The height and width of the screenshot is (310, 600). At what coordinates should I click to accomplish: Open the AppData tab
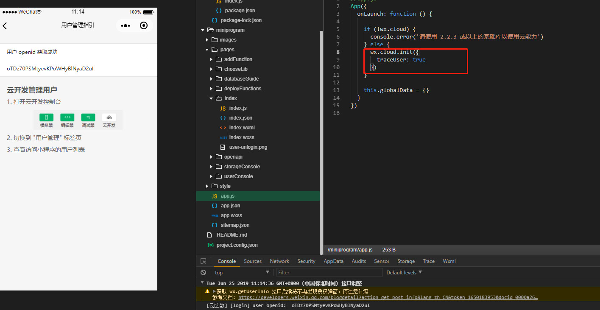click(333, 261)
